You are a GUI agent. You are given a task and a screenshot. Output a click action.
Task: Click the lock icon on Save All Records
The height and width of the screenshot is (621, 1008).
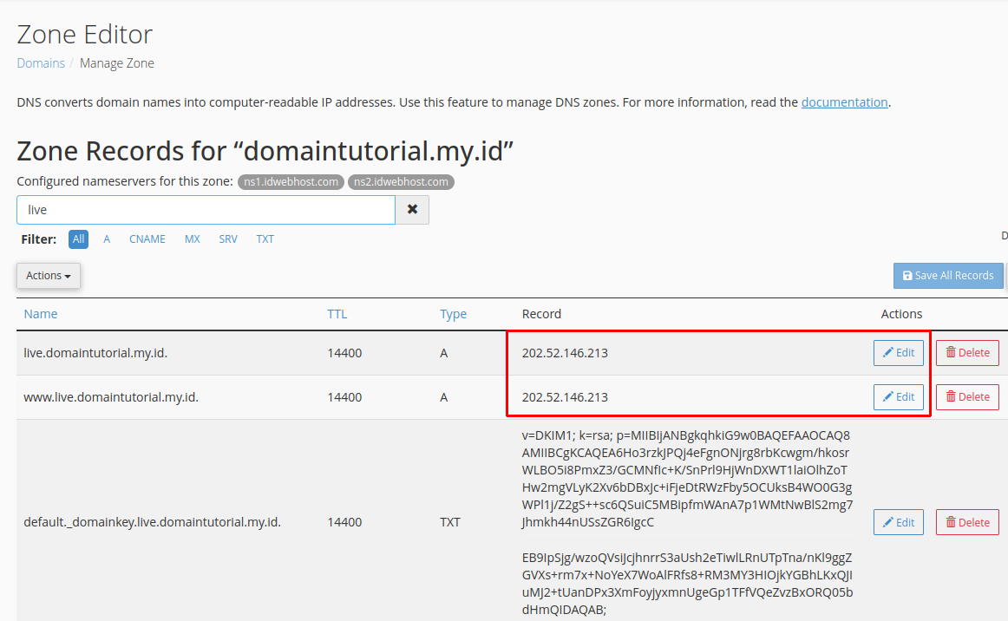click(908, 275)
